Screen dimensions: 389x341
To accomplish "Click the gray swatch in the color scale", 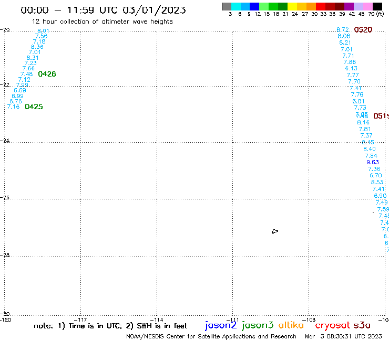I will click(x=227, y=6).
